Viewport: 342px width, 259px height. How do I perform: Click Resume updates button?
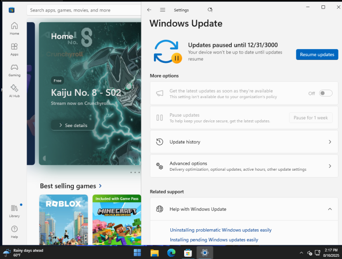(317, 54)
